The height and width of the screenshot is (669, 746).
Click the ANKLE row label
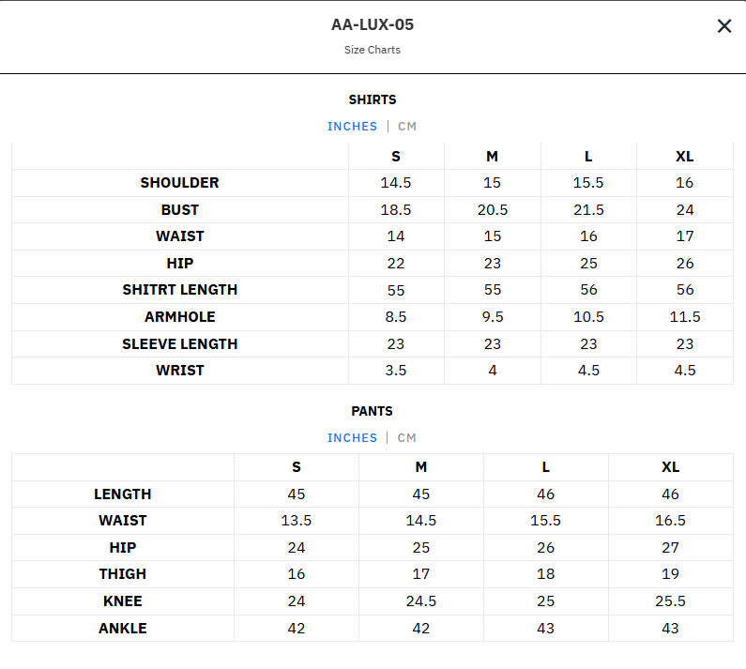[x=123, y=629]
